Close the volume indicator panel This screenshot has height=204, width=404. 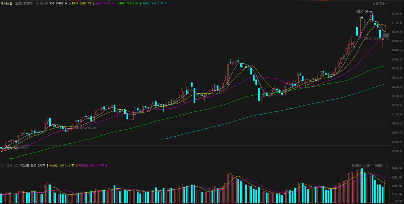click(387, 166)
